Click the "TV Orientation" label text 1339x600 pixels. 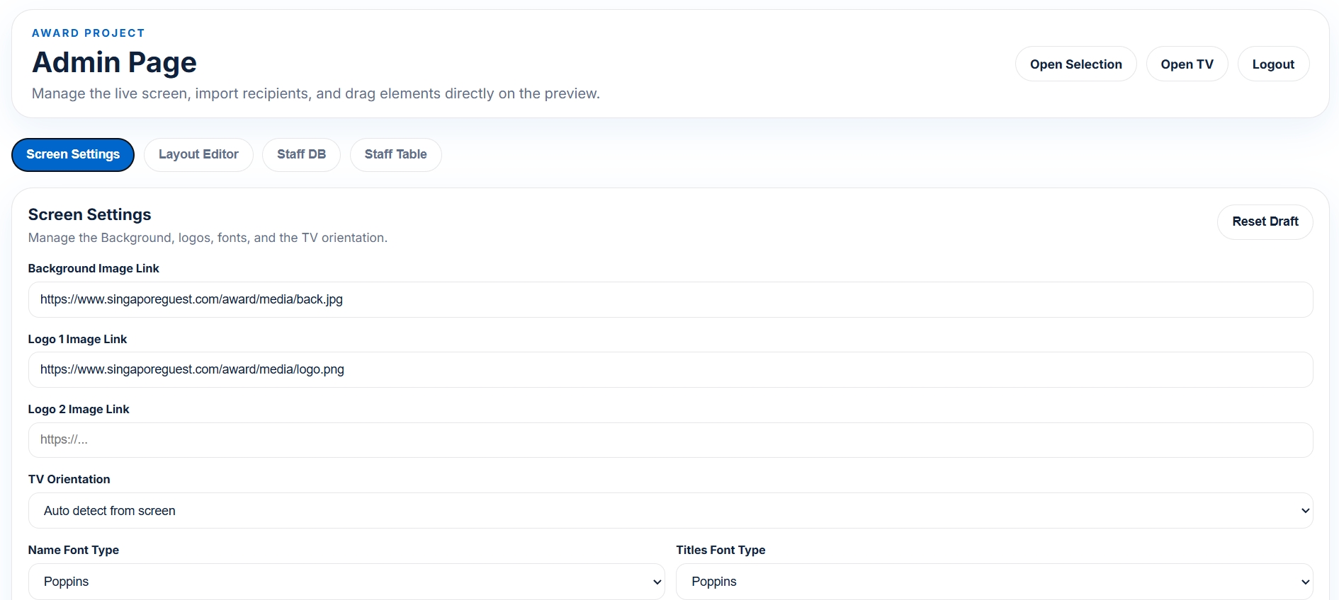click(x=69, y=480)
